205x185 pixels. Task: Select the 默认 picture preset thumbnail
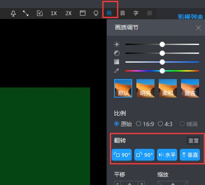click(123, 88)
